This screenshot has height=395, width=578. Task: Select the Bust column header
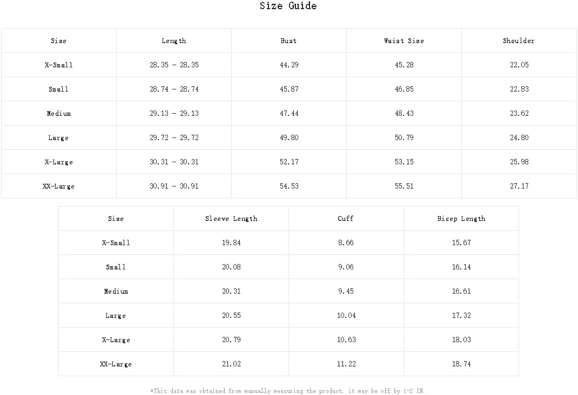coord(288,41)
